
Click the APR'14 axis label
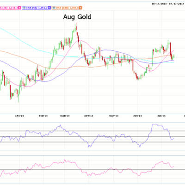[89, 116]
